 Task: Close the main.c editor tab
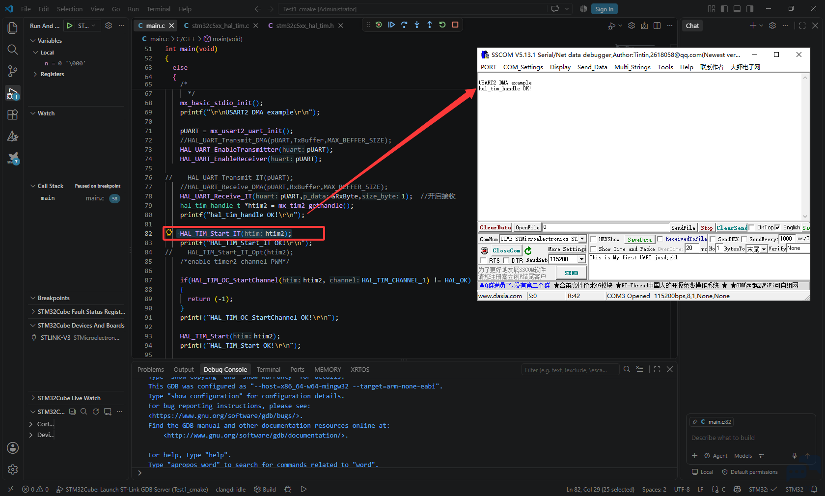(x=171, y=26)
